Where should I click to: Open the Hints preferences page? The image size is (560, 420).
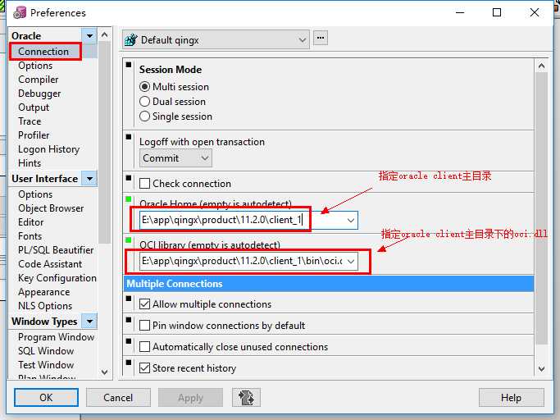tap(30, 163)
